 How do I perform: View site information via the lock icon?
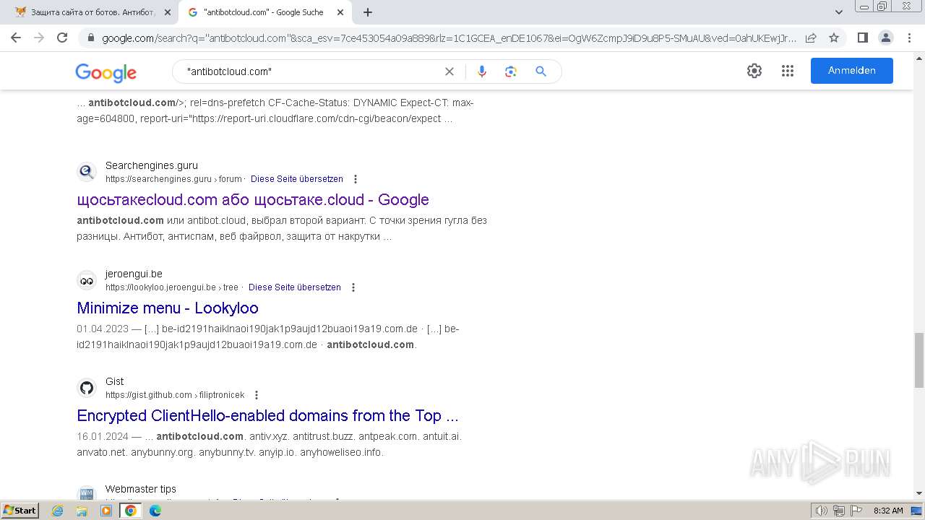90,38
